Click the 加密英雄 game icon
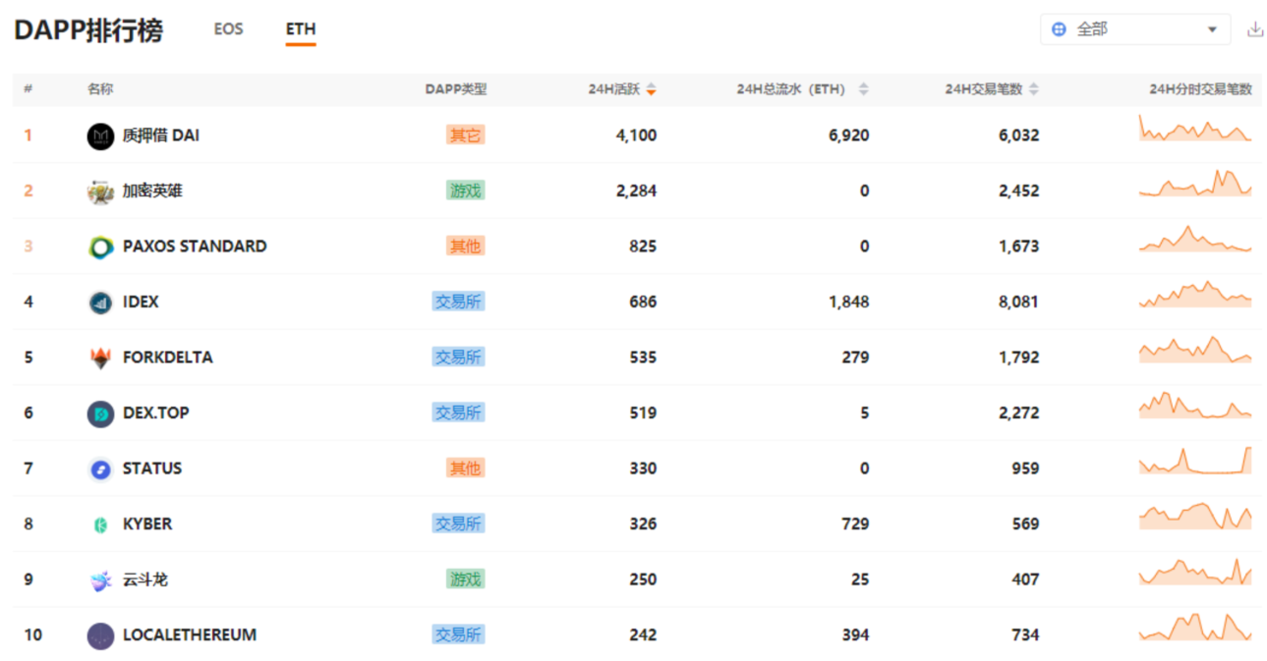The width and height of the screenshot is (1267, 661). [x=100, y=192]
